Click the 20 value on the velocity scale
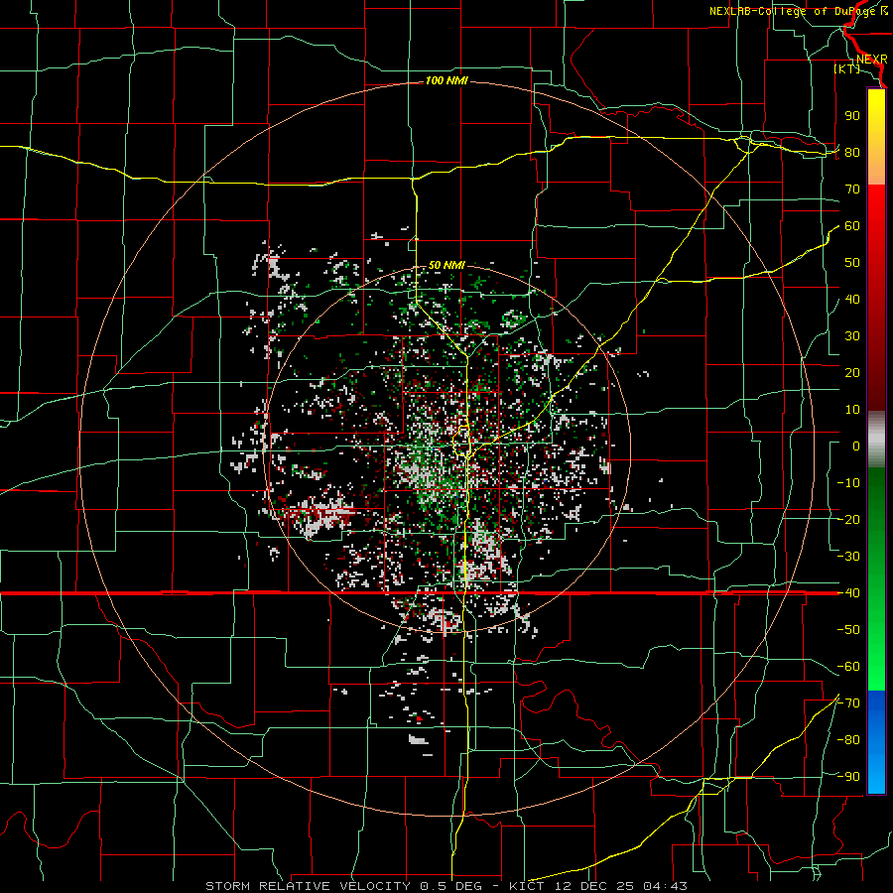Viewport: 893px width, 893px height. coord(852,372)
